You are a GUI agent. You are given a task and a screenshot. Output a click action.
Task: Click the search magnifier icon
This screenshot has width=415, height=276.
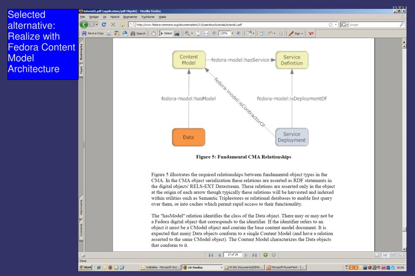(402, 25)
